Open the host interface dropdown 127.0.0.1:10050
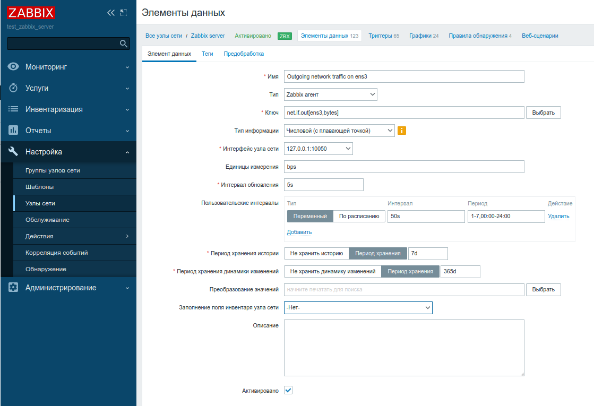The width and height of the screenshot is (594, 406). (318, 149)
